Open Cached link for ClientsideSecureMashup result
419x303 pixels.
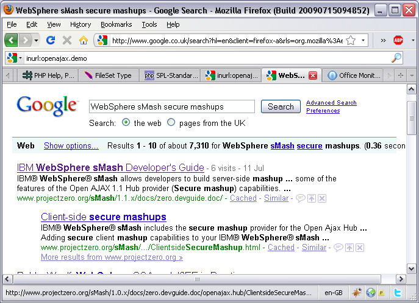281,247
